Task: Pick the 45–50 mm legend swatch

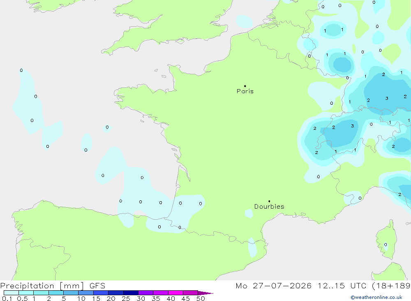Action: coord(191,293)
